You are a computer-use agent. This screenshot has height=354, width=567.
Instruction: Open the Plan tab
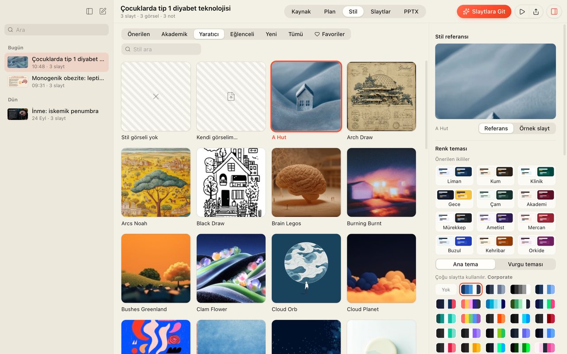[330, 12]
